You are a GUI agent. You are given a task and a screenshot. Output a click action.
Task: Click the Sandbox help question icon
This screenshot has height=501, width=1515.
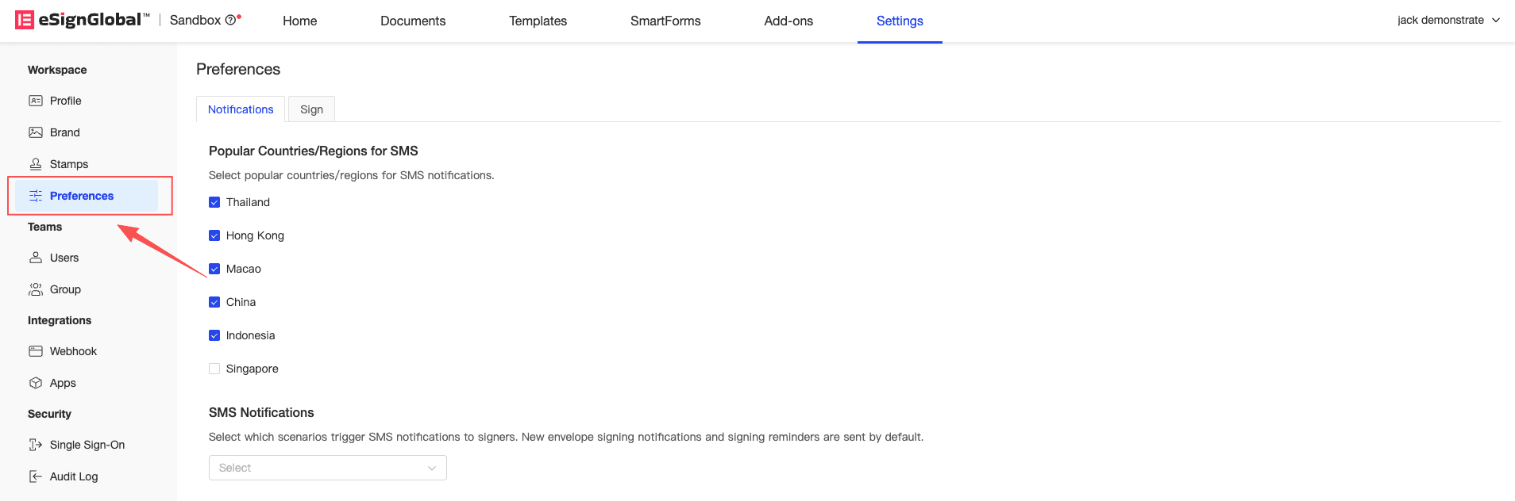pos(230,20)
